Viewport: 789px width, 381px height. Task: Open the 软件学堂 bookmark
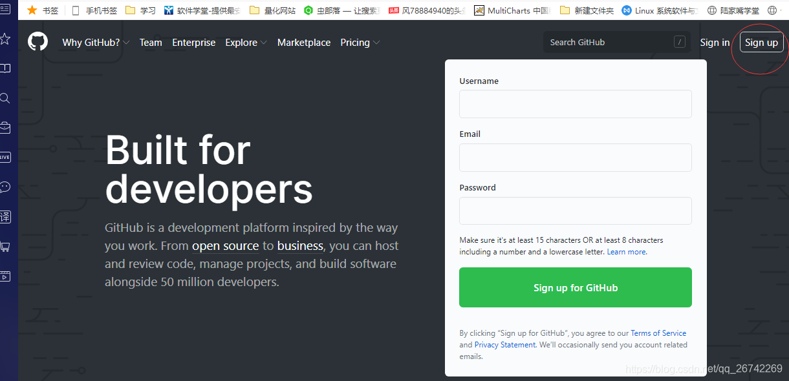pos(202,10)
